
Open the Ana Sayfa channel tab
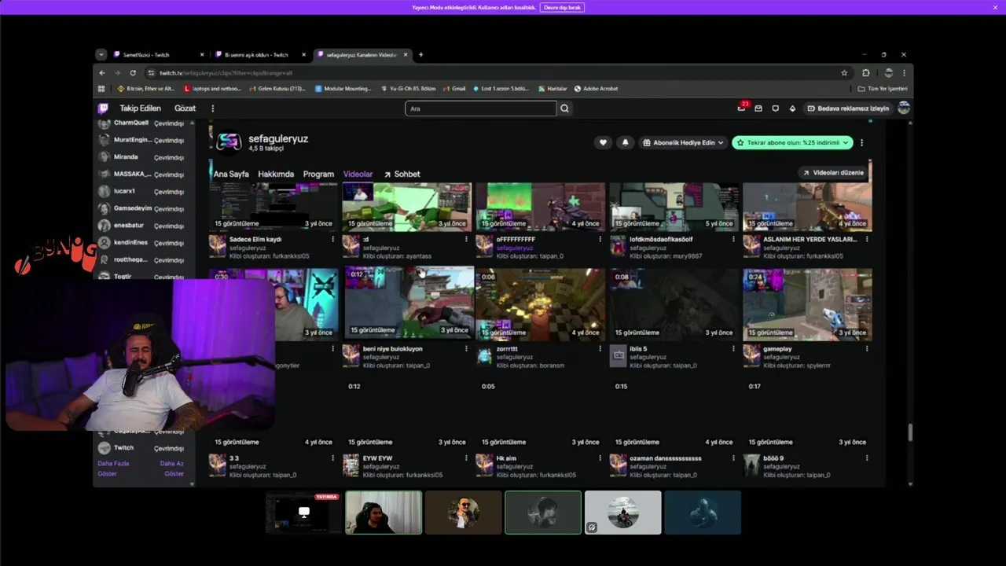click(x=231, y=174)
